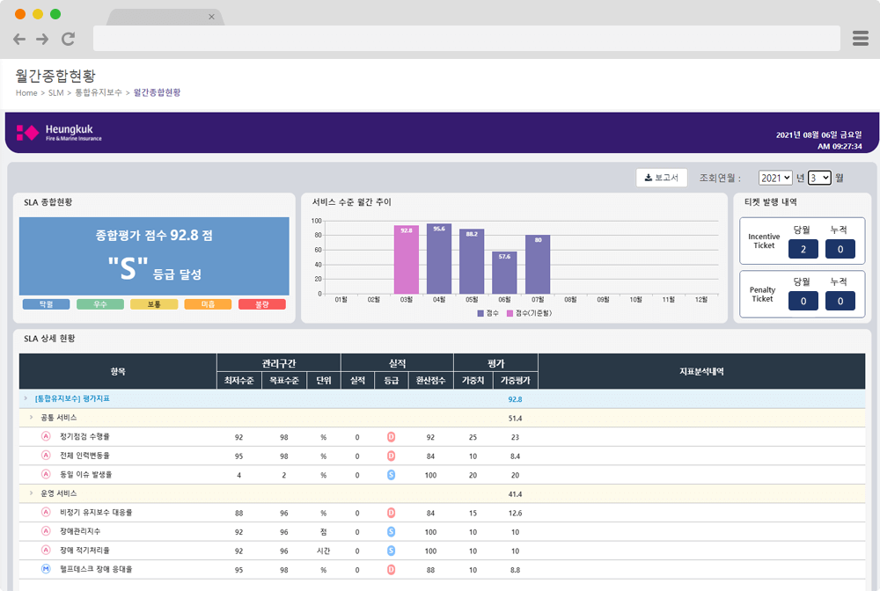Click the S grade badge for 장애관리지수
Viewport: 880px width, 591px height.
click(x=391, y=531)
